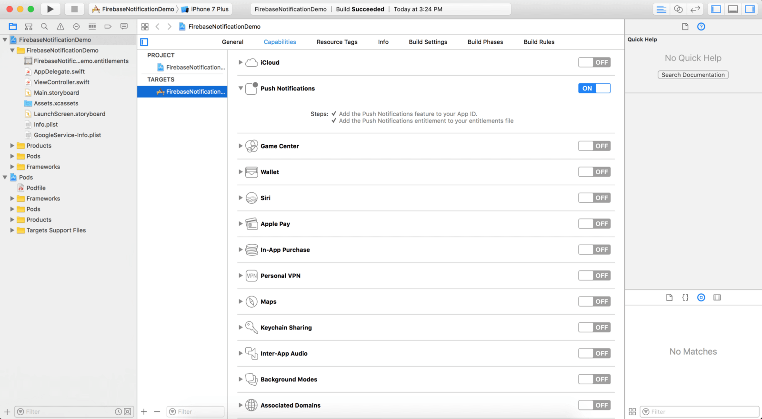This screenshot has width=762, height=419.
Task: Enable Background Modes switch
Action: (594, 379)
